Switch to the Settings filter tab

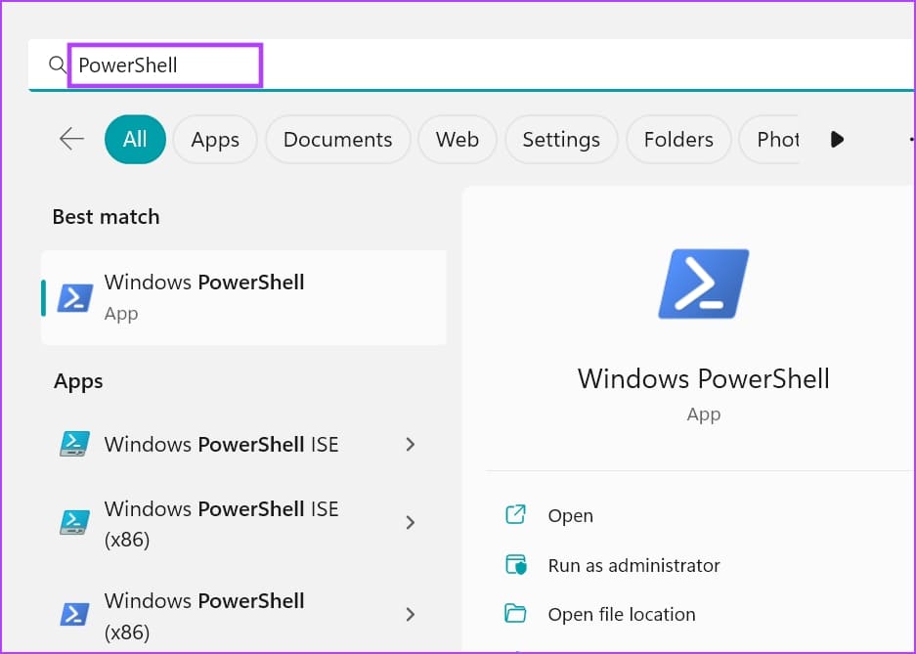click(x=561, y=140)
